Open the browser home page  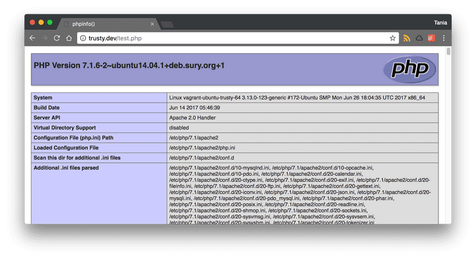point(69,38)
